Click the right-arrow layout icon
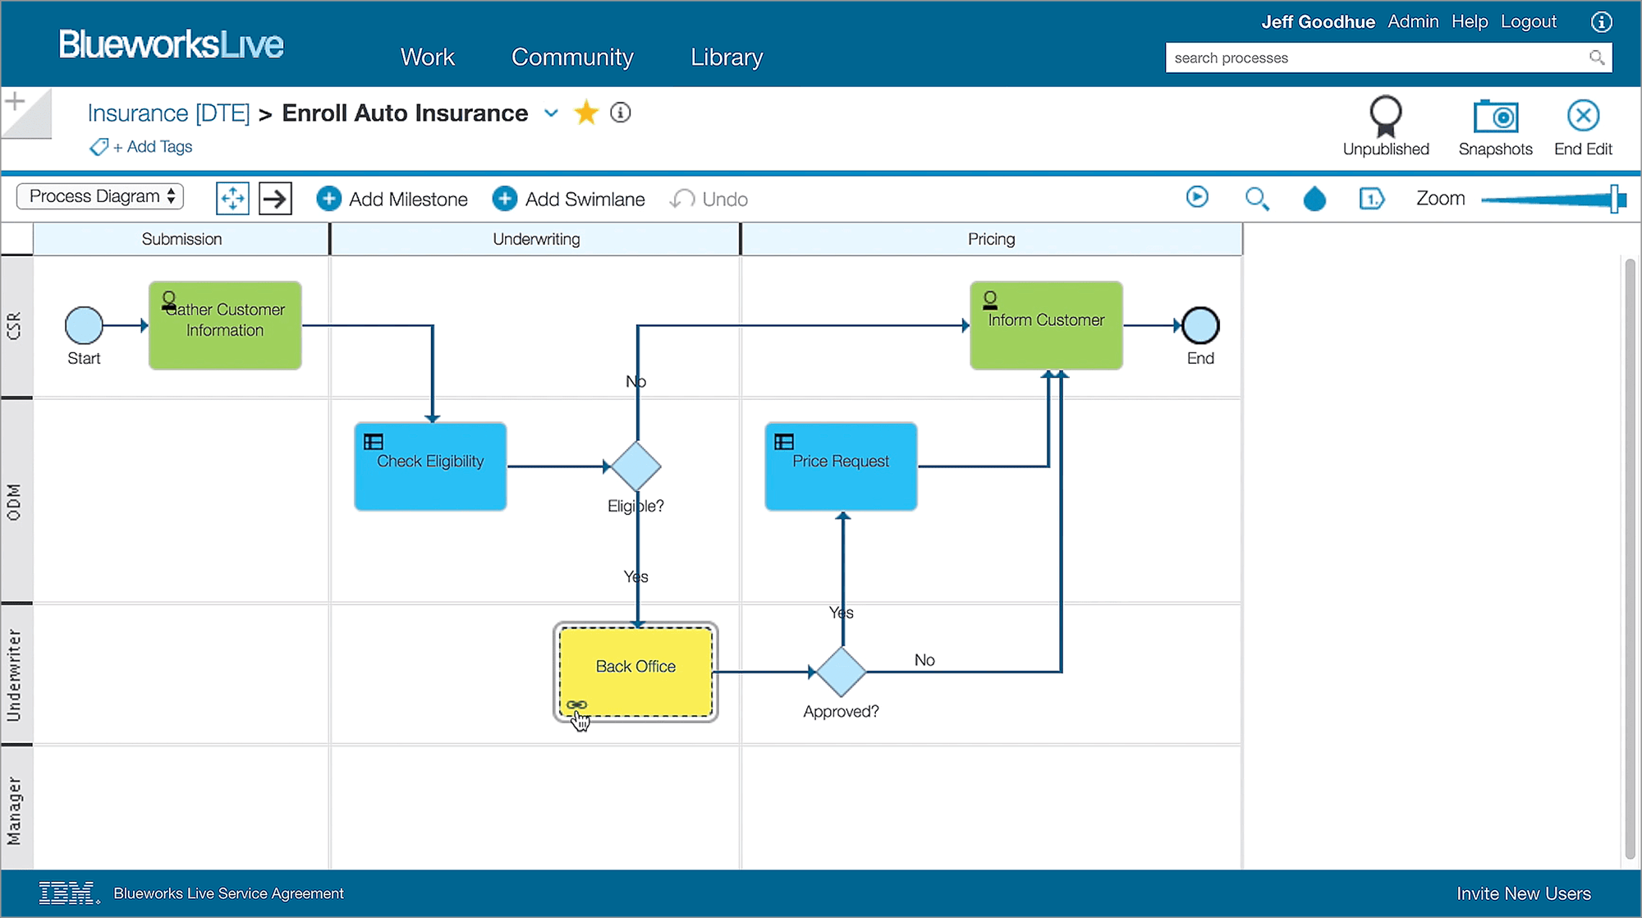This screenshot has height=918, width=1642. pos(275,199)
